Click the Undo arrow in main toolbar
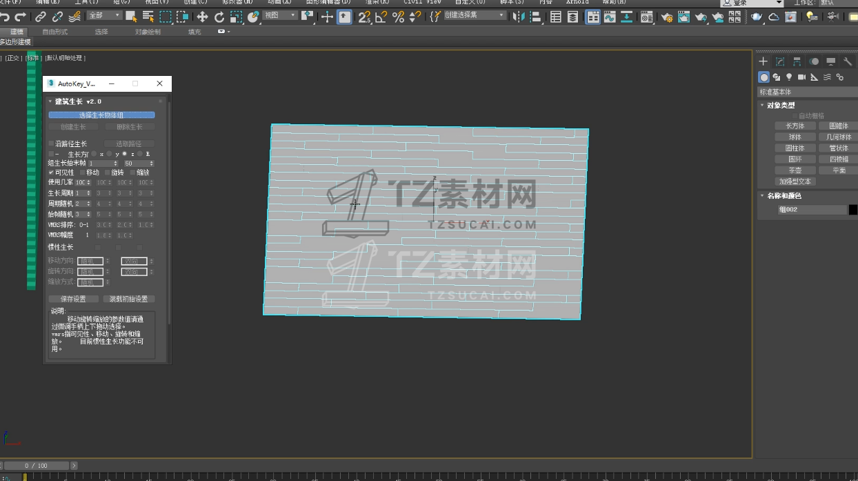The width and height of the screenshot is (858, 481). tap(6, 17)
